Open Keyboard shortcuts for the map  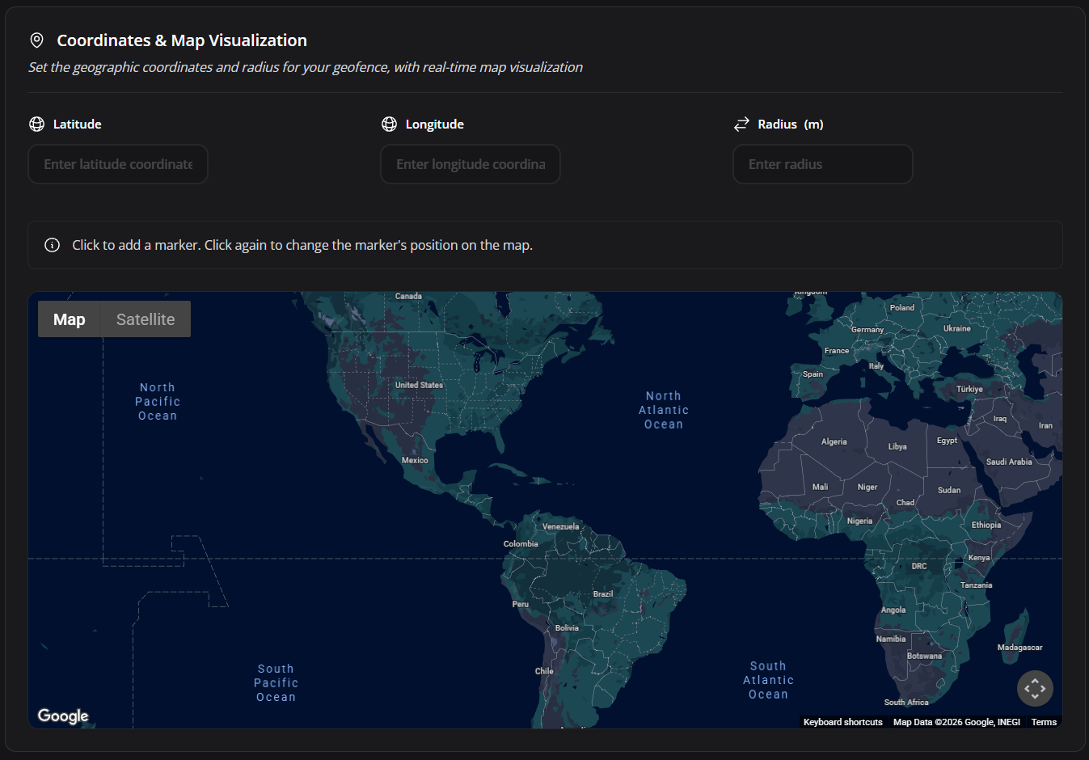tap(842, 722)
